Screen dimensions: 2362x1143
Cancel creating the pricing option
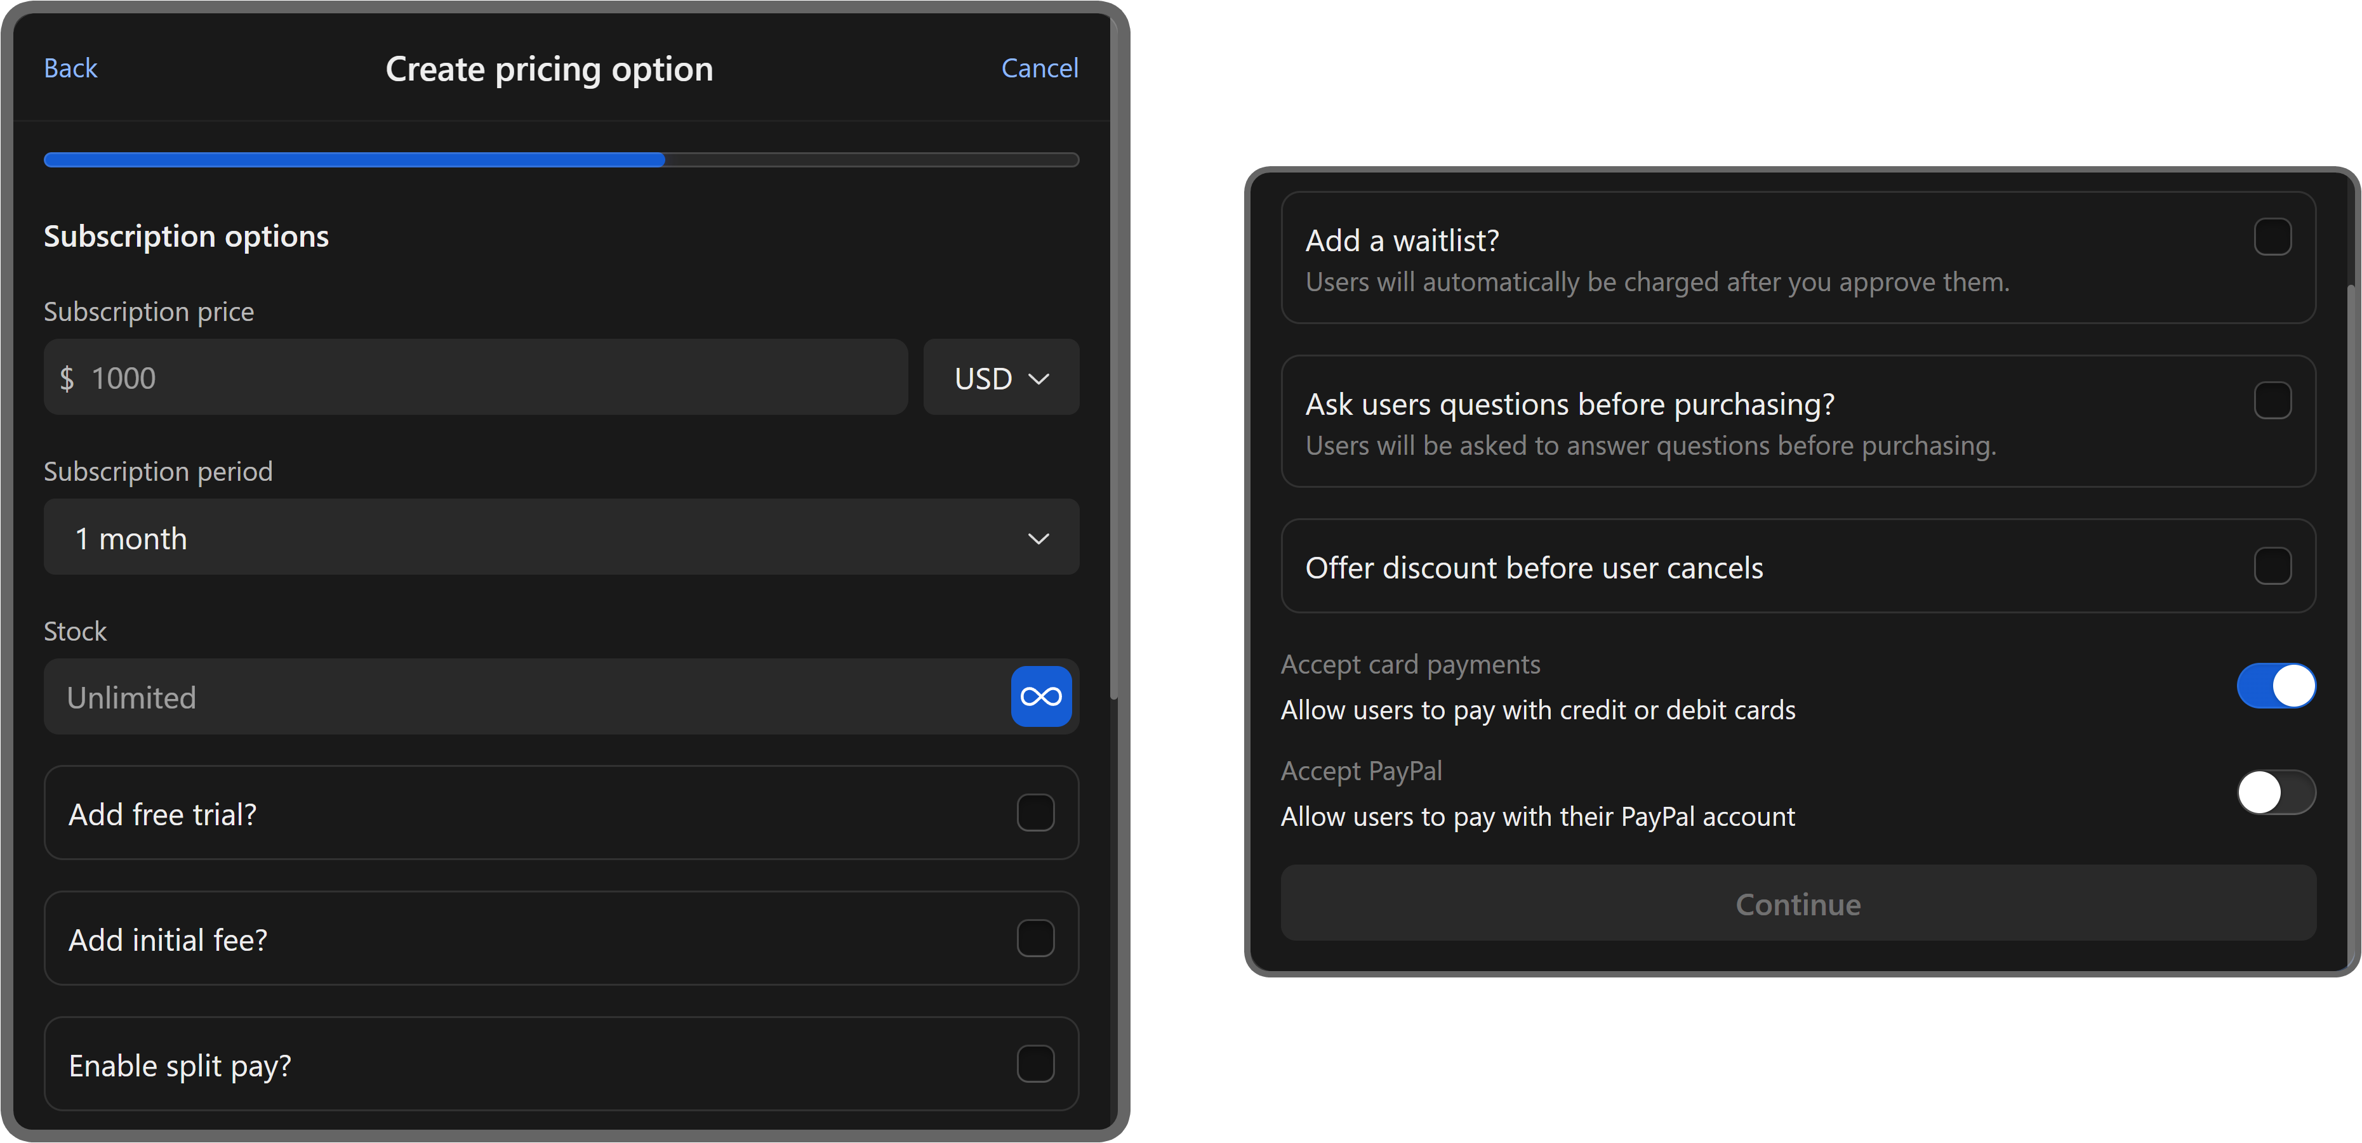[1039, 69]
